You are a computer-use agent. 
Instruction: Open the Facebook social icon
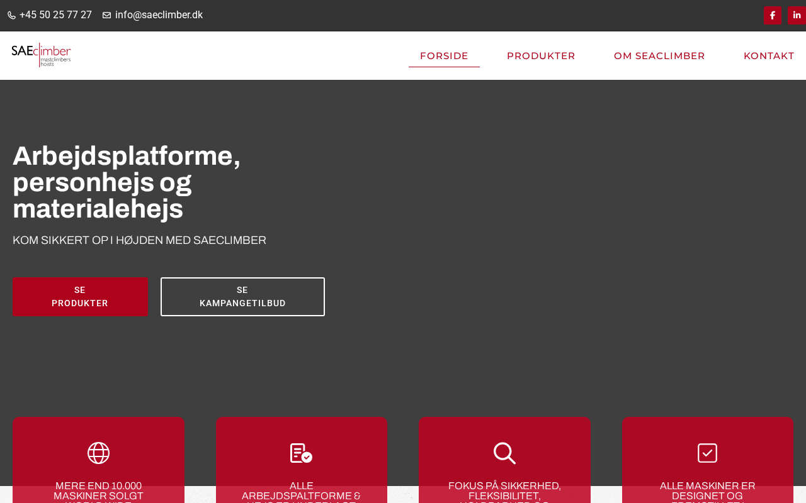click(773, 16)
